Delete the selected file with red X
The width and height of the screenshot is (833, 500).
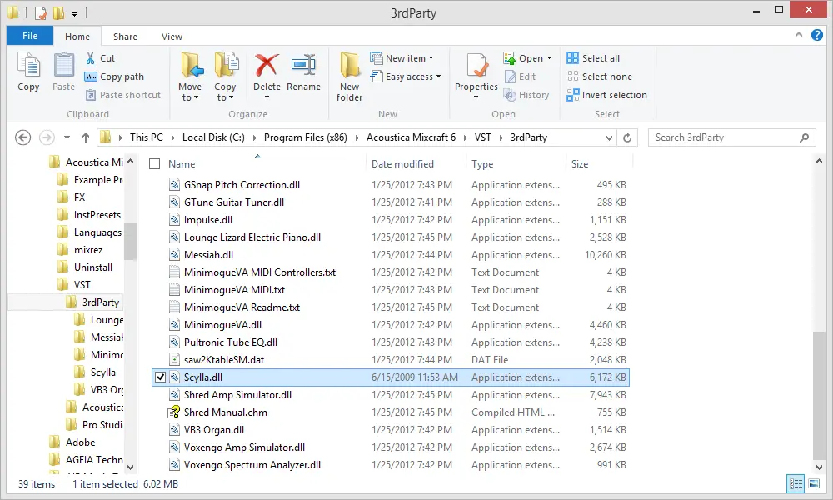click(x=267, y=67)
